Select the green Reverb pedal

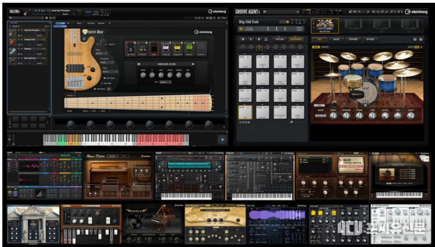(189, 49)
